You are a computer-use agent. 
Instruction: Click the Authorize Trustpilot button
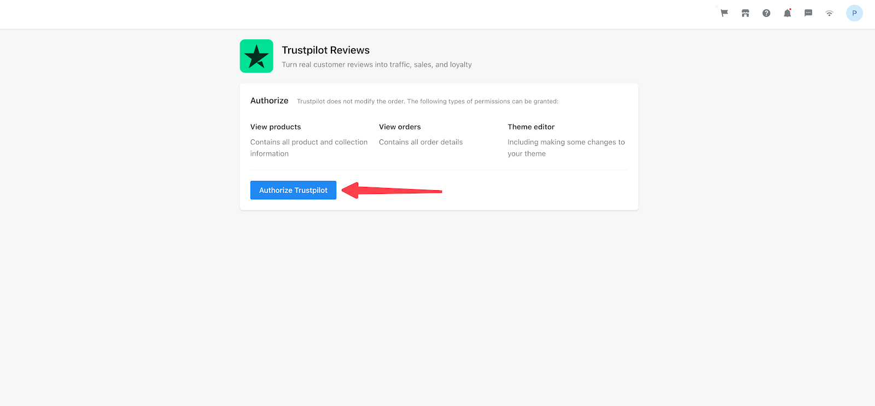293,190
